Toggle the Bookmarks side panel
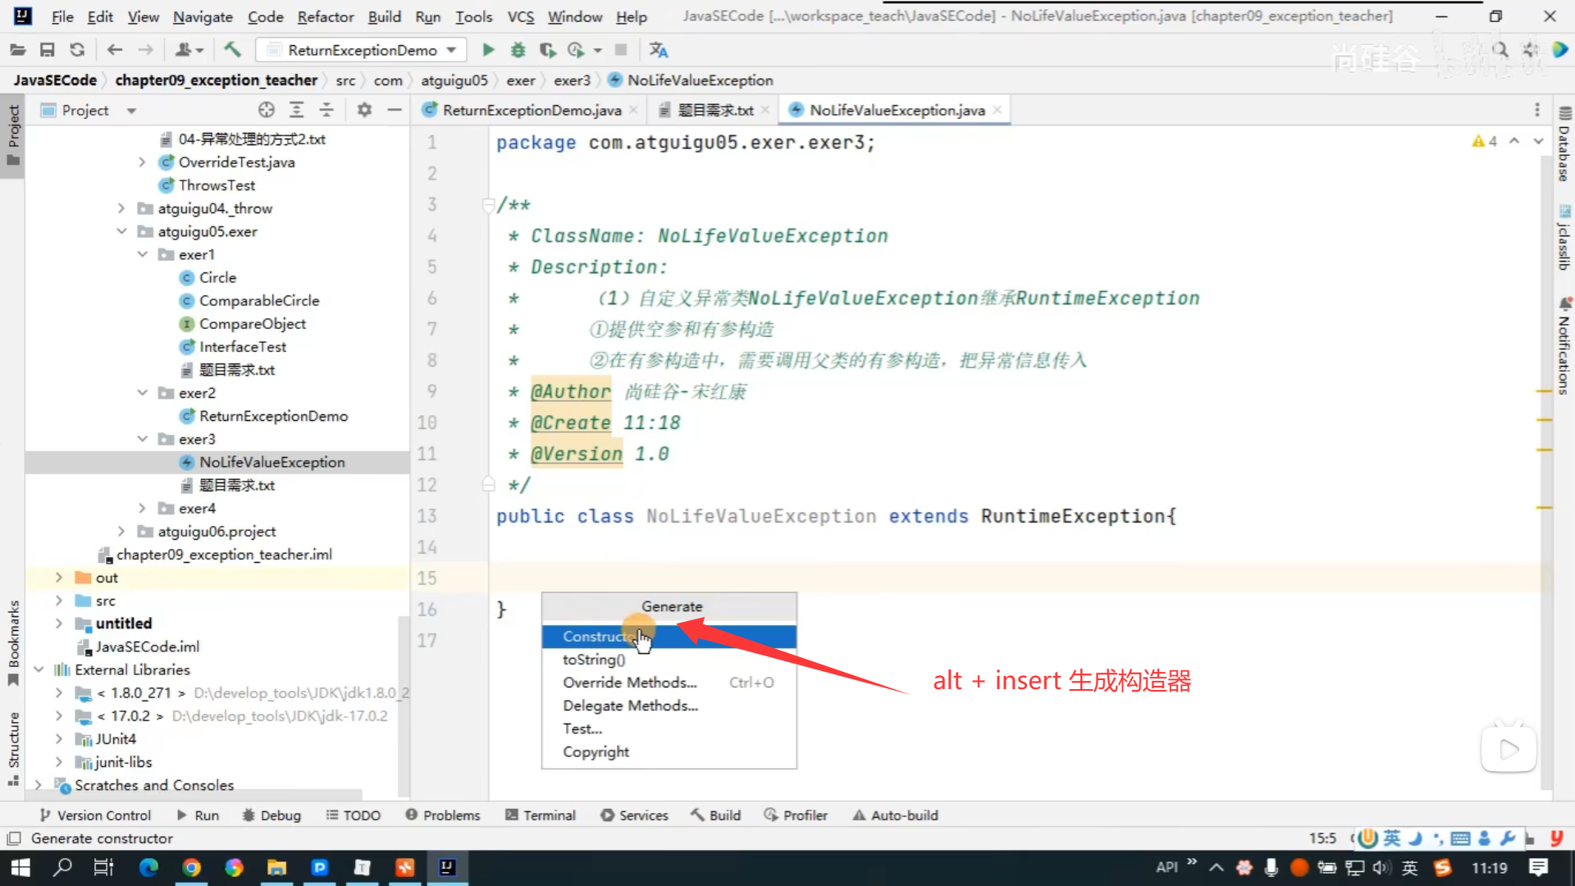Screen dimensions: 1575x886 13,642
